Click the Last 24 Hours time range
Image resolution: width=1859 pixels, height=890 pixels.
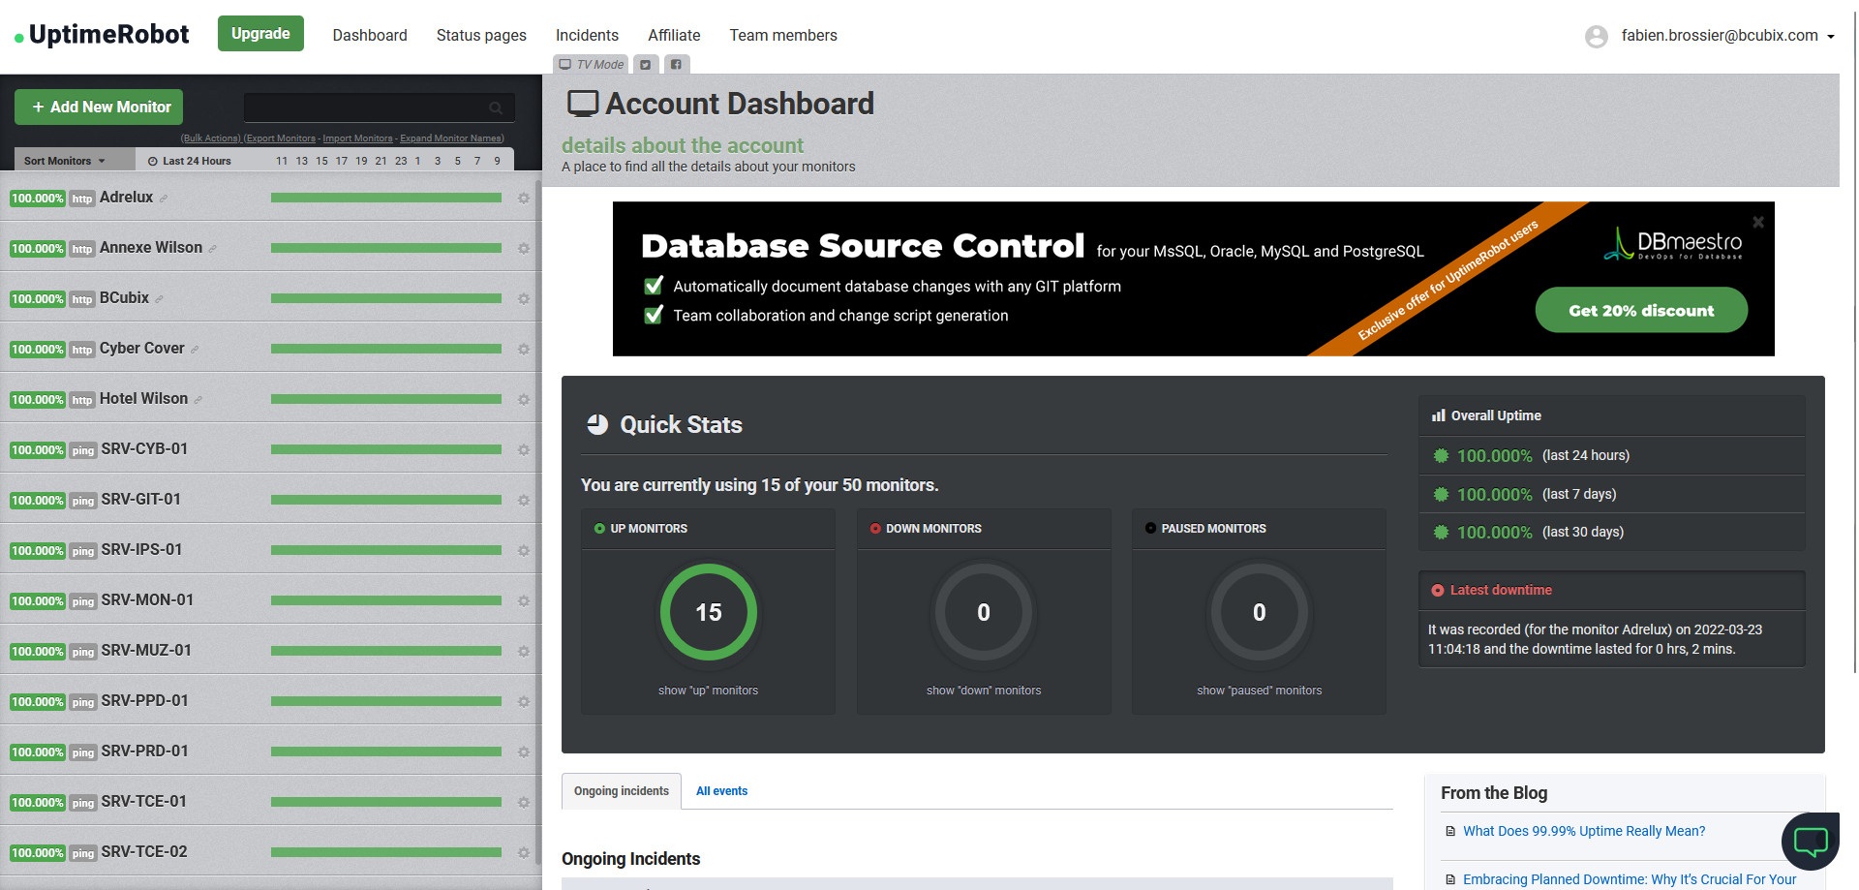pos(190,161)
